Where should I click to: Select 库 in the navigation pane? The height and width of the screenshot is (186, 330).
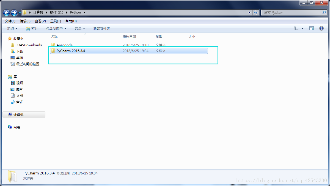tap(15, 76)
